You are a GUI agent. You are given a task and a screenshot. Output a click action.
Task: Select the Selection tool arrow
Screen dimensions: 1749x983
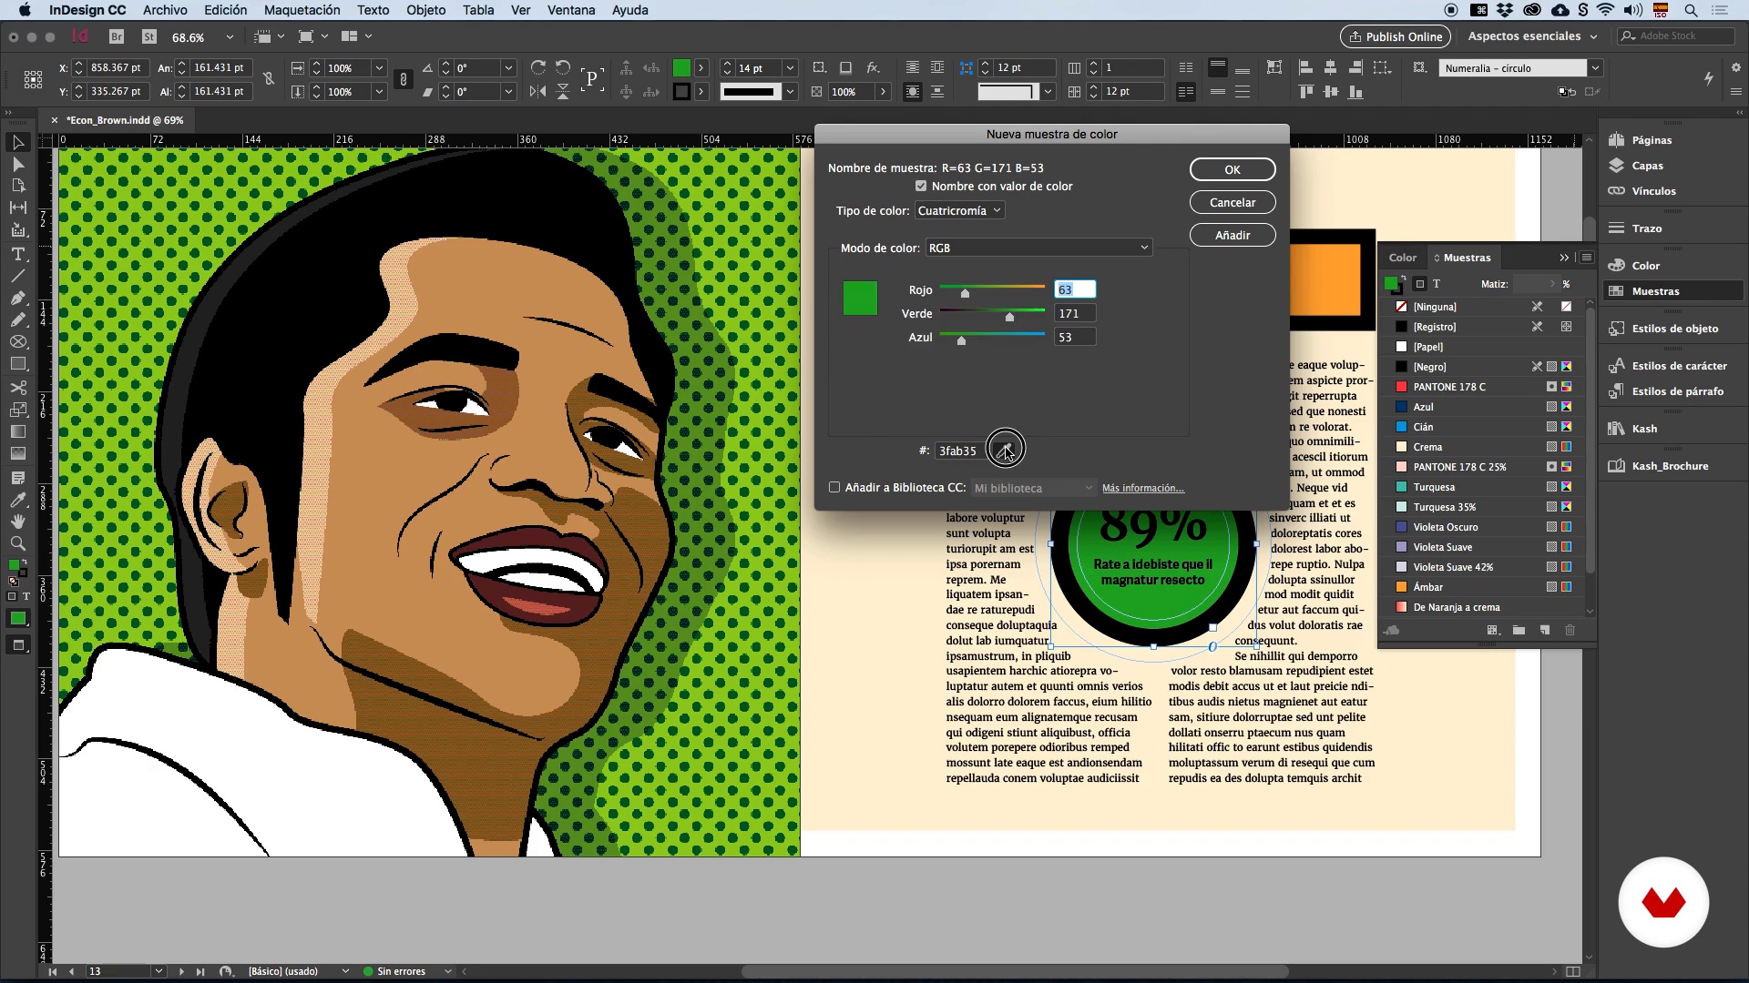17,142
